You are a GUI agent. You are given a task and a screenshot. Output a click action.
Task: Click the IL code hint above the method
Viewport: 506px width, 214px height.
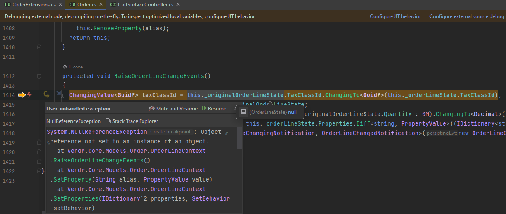(x=73, y=67)
